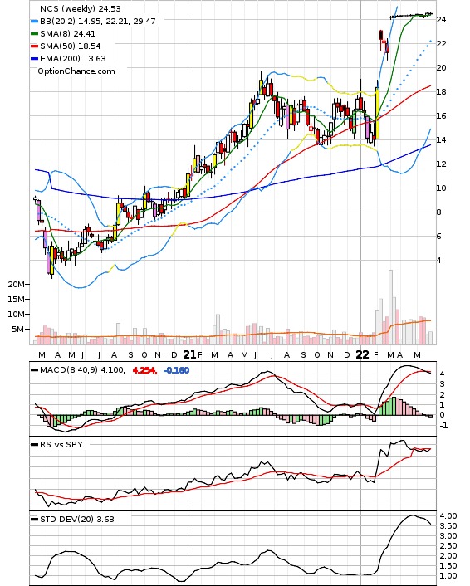Click the 5M volume axis label

pos(18,330)
